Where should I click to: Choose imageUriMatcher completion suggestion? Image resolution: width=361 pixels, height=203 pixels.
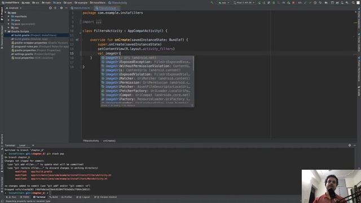click(147, 78)
